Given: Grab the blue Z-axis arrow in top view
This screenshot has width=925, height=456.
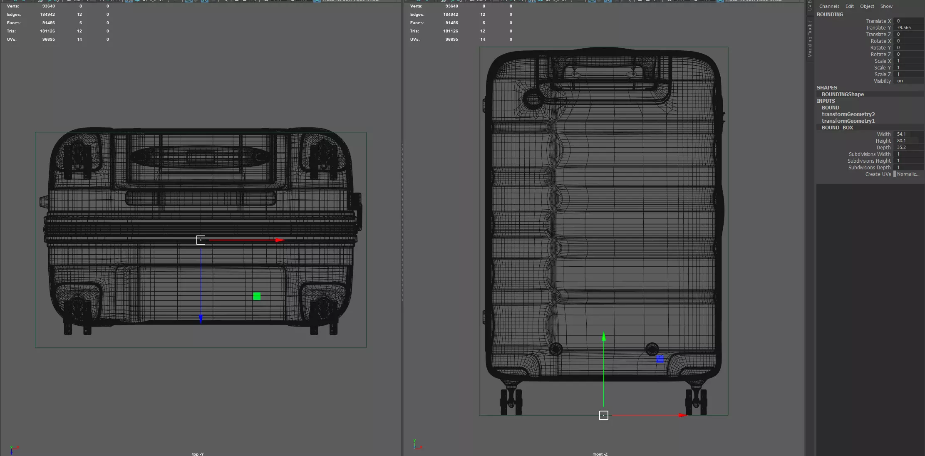Looking at the screenshot, I should point(201,319).
